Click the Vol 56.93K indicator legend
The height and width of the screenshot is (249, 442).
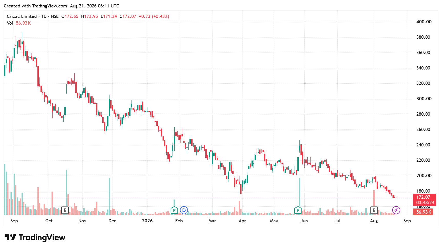click(x=19, y=23)
